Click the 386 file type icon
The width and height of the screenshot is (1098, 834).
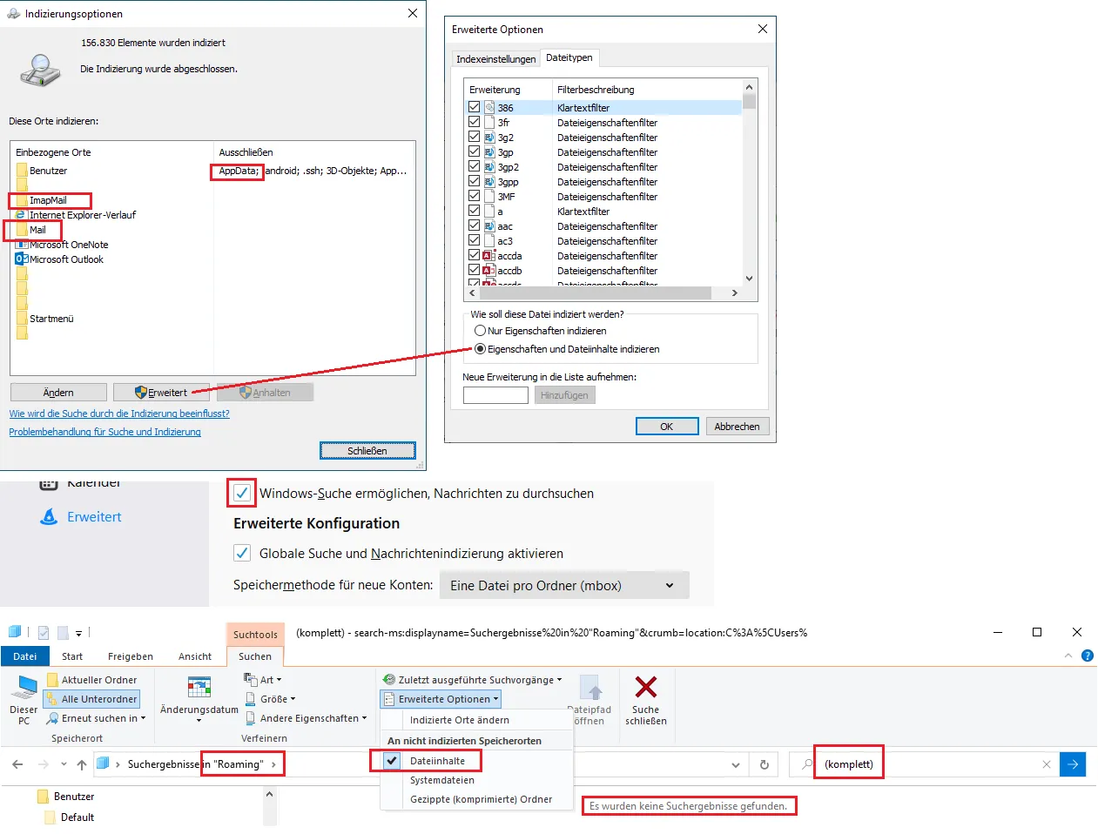489,108
